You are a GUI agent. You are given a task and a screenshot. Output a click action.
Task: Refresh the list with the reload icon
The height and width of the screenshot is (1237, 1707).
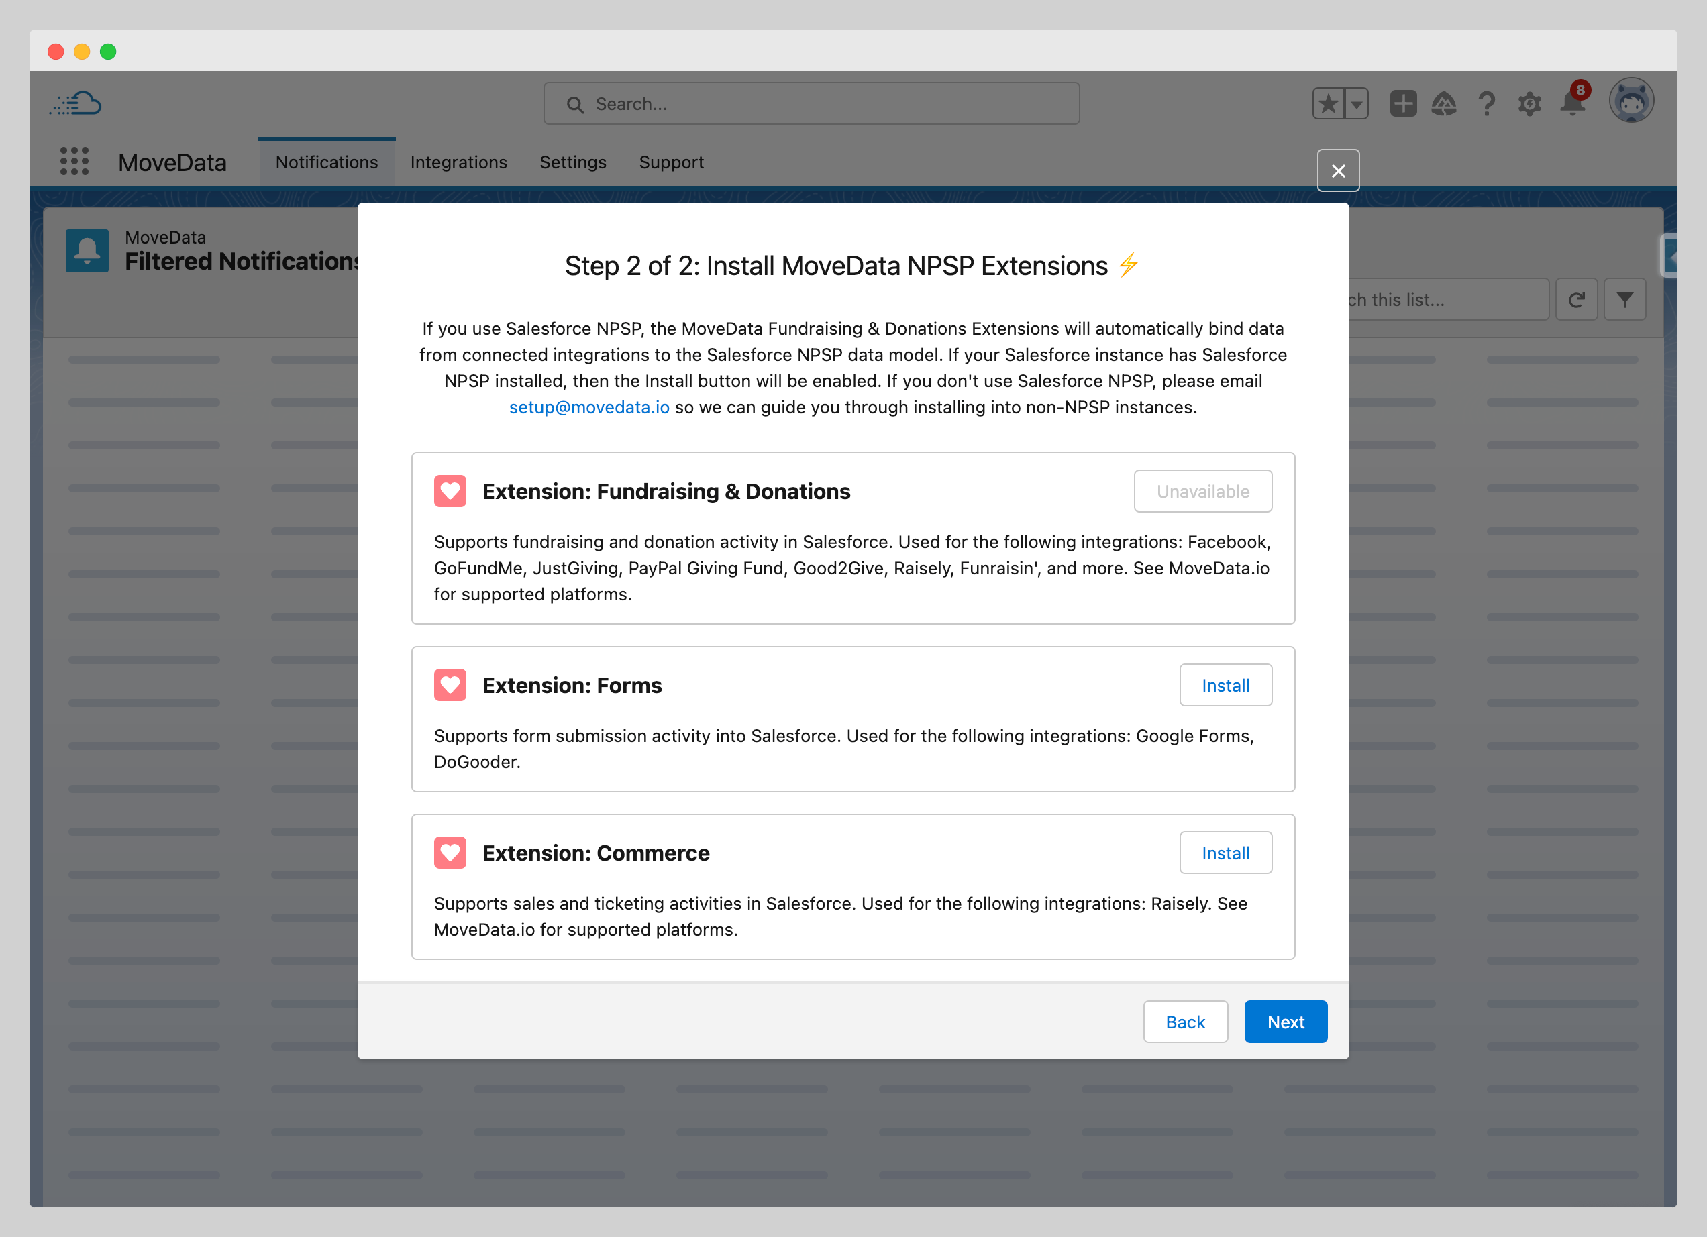(1576, 301)
